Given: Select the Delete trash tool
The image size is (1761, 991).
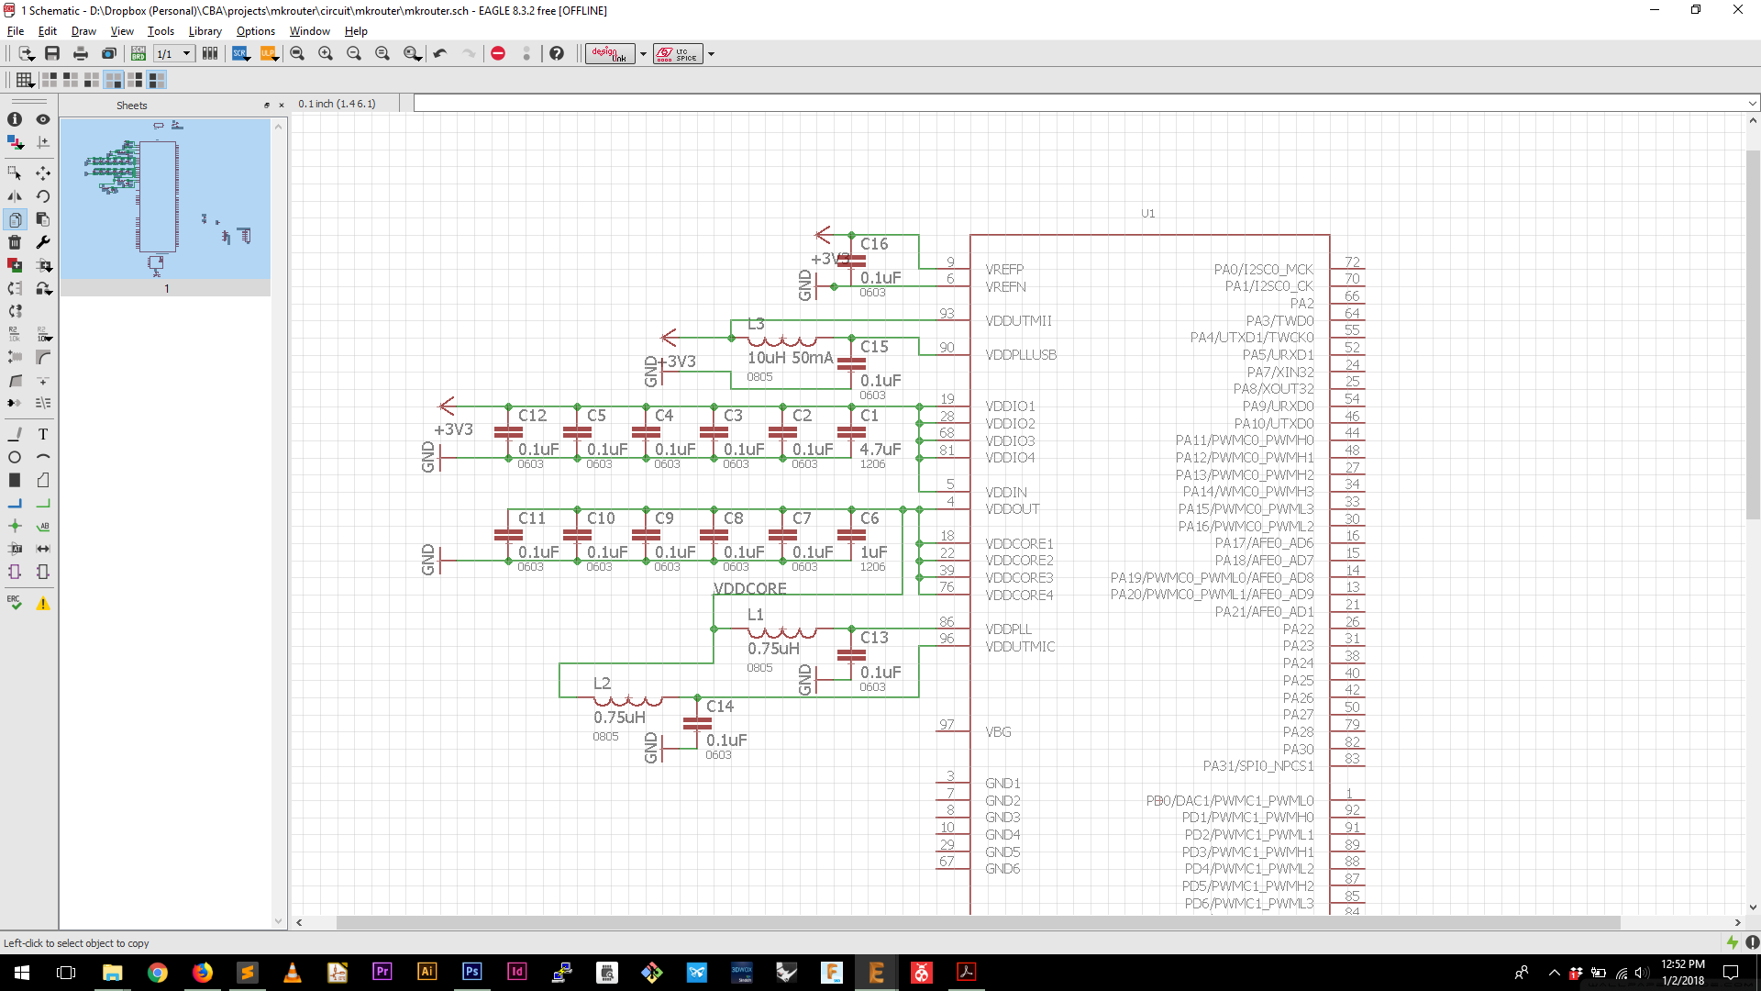Looking at the screenshot, I should 15,242.
